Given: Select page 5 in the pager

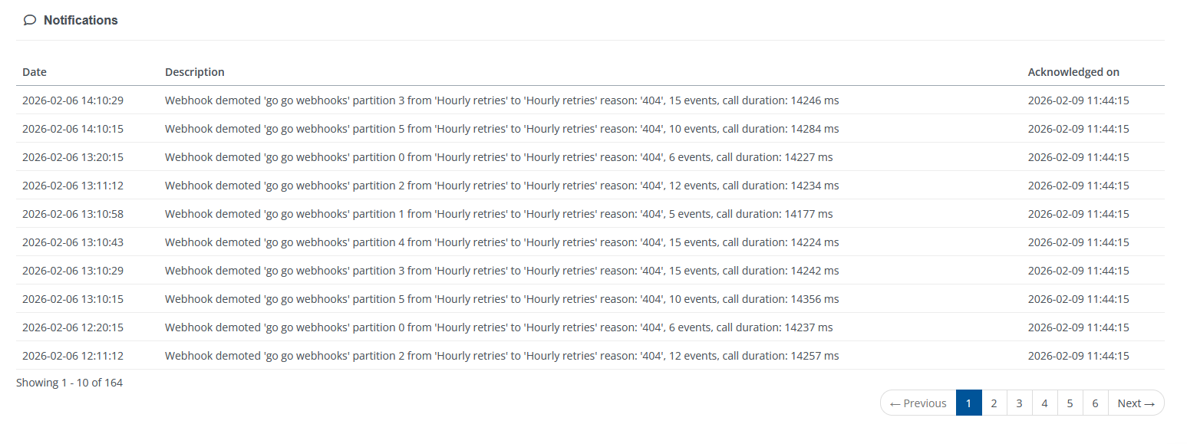Looking at the screenshot, I should point(1070,403).
